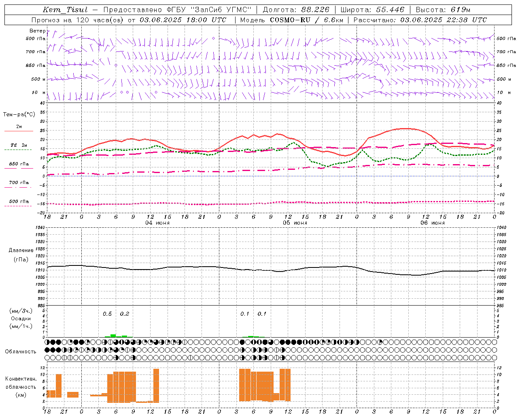
Task: Click the 500 гПа temperature legend entry
Action: coord(19,201)
